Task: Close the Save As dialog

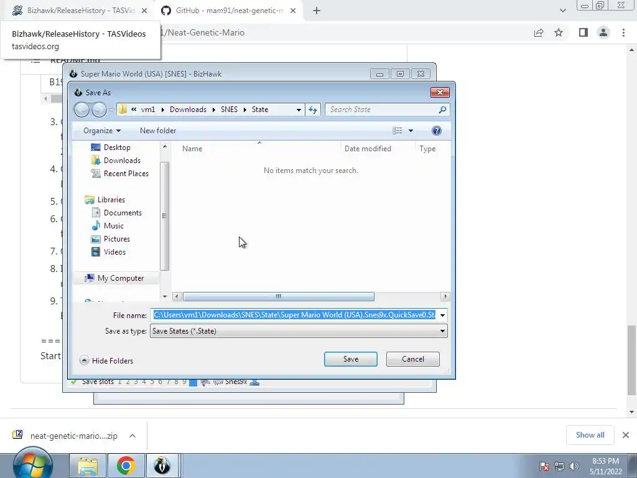Action: tap(440, 92)
